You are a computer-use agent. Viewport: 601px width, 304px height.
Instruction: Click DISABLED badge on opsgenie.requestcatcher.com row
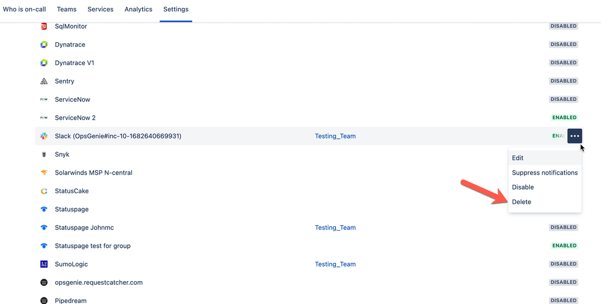[564, 282]
